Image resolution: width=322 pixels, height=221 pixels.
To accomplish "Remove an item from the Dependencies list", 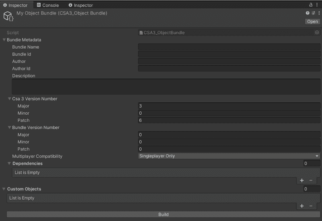I will [x=311, y=180].
